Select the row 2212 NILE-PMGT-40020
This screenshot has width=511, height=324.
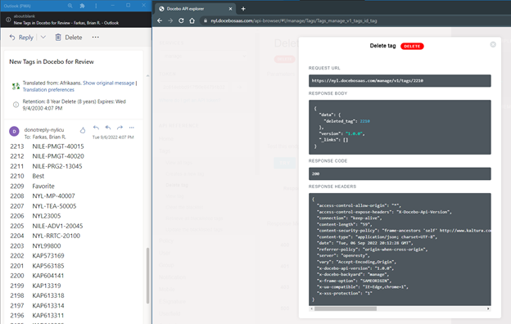click(x=47, y=156)
